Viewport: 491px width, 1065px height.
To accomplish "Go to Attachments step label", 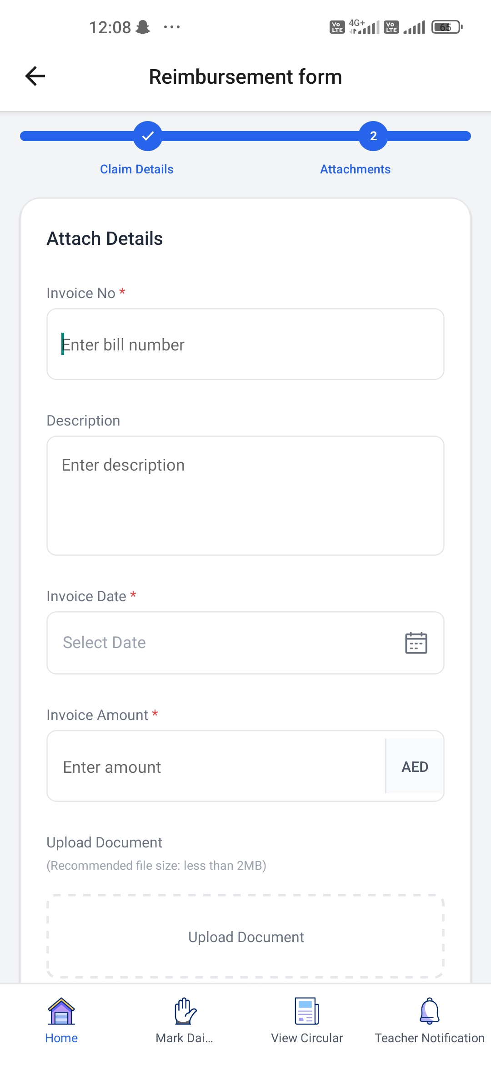I will coord(355,169).
